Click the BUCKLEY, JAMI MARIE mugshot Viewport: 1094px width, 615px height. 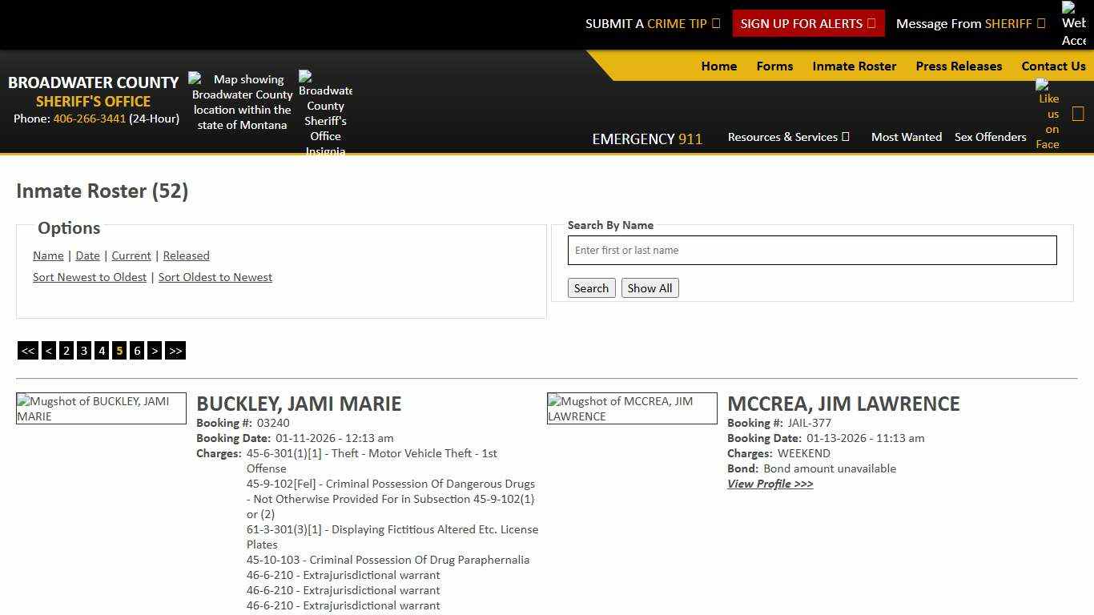(x=101, y=408)
